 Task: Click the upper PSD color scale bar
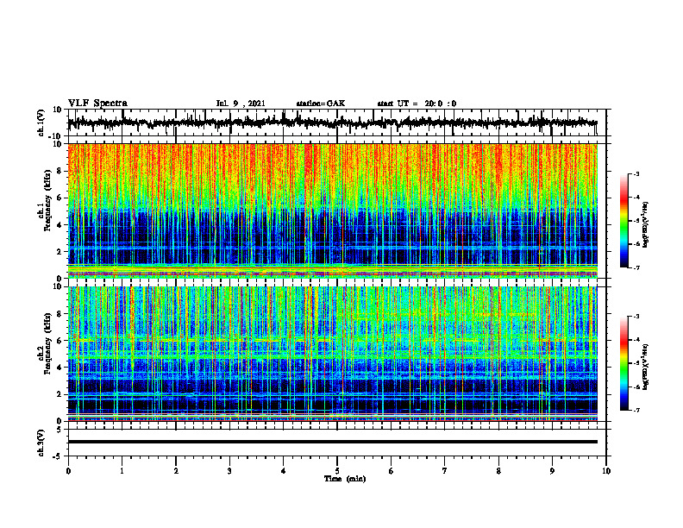[624, 221]
